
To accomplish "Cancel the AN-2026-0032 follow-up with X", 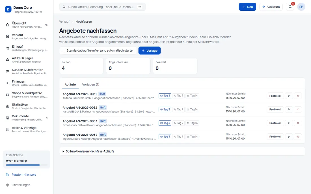I will [x=298, y=109].
